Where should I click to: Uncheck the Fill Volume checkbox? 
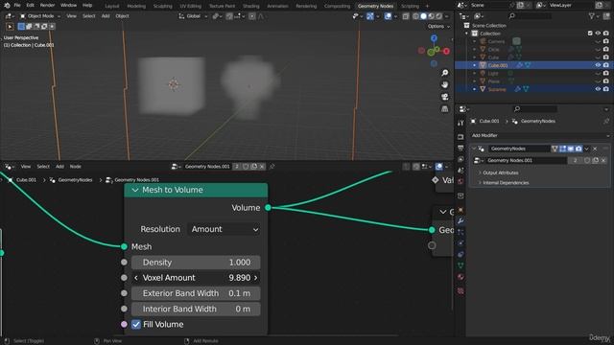click(136, 324)
